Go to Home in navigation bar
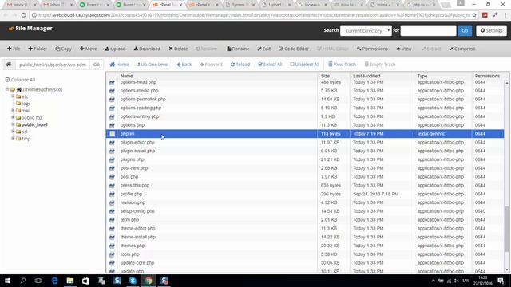 (x=120, y=65)
